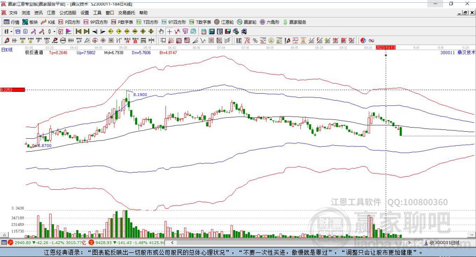Image resolution: width=476 pixels, height=257 pixels.
Task: Open the 9T四方形 tool
Action: tap(174, 22)
